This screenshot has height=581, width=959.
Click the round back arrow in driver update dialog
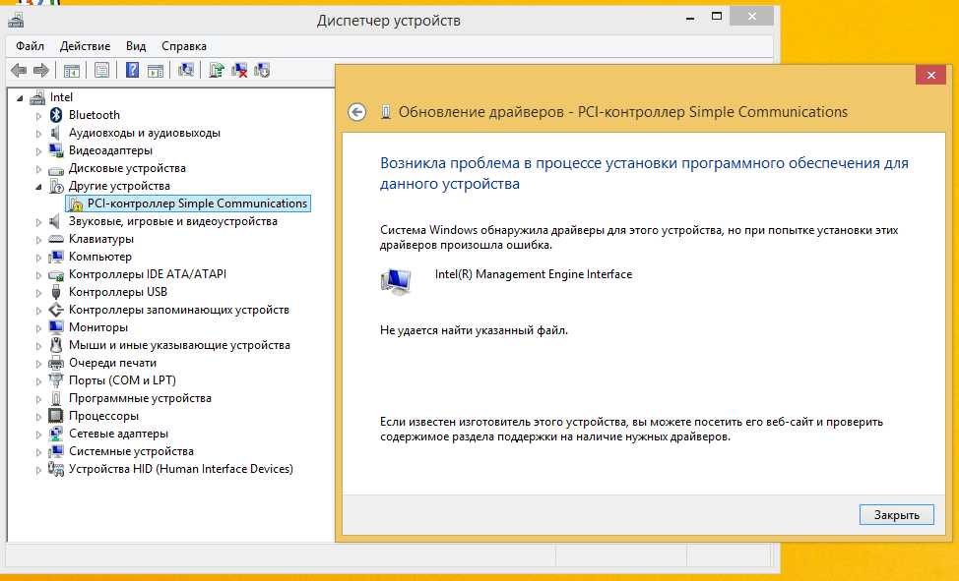[357, 112]
